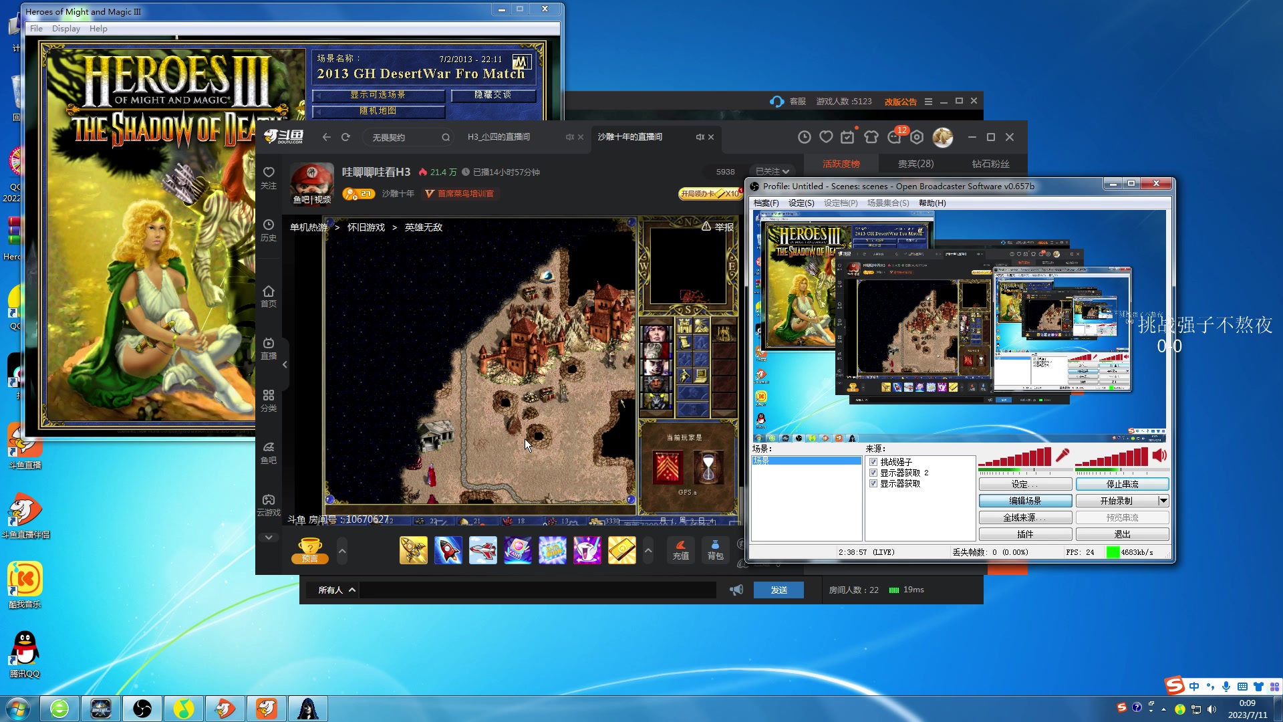
Task: Open the calendar check-in icon in Douyu
Action: click(848, 137)
